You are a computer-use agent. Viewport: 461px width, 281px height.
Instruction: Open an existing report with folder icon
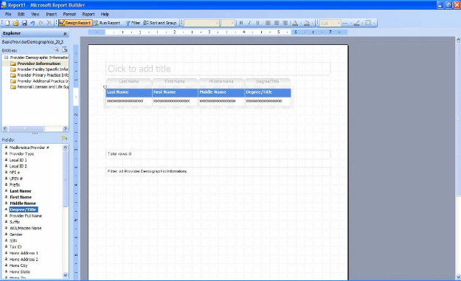pyautogui.click(x=16, y=23)
